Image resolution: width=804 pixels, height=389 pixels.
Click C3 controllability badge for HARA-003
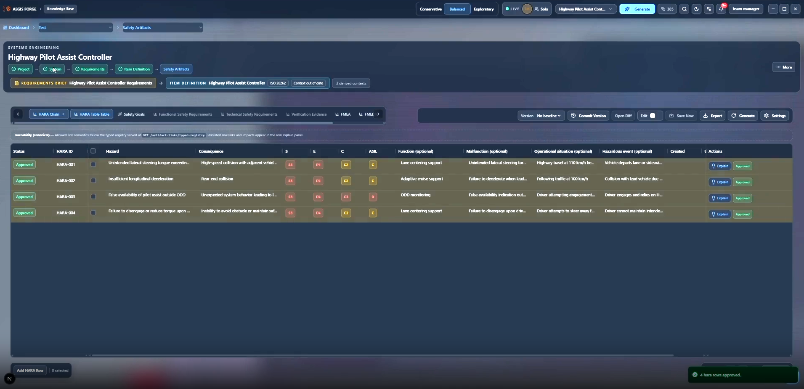(346, 197)
